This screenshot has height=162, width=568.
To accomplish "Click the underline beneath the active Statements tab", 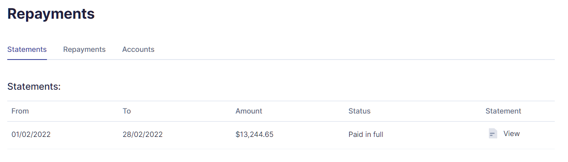I will click(27, 59).
